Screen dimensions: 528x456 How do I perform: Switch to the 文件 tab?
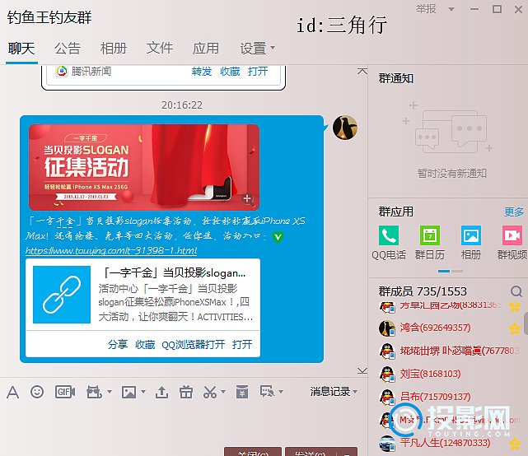point(160,49)
